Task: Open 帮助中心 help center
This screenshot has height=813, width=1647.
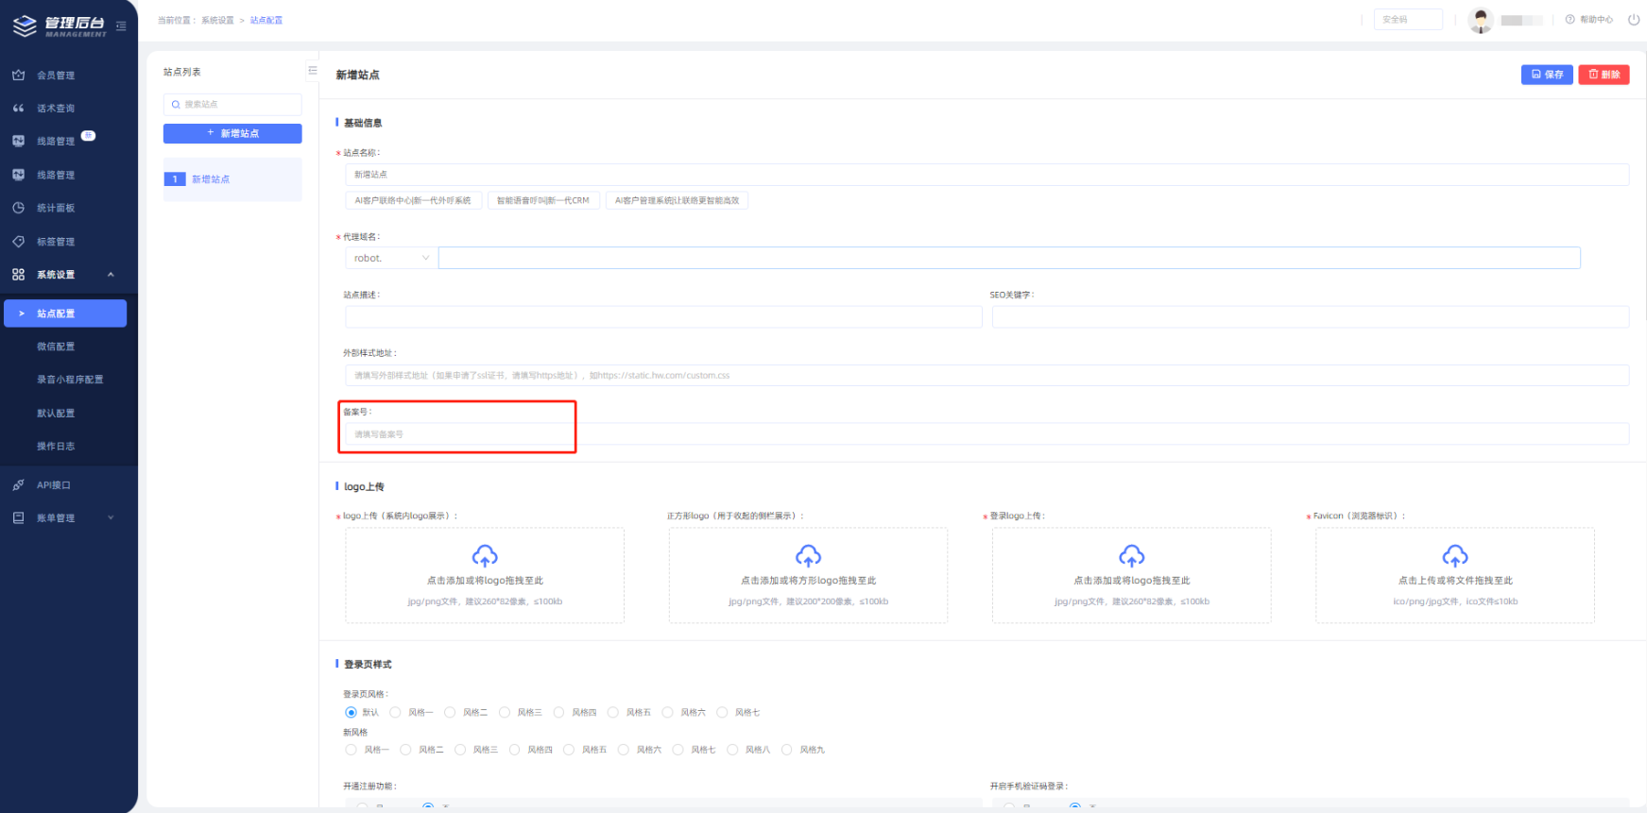Action: (1589, 20)
